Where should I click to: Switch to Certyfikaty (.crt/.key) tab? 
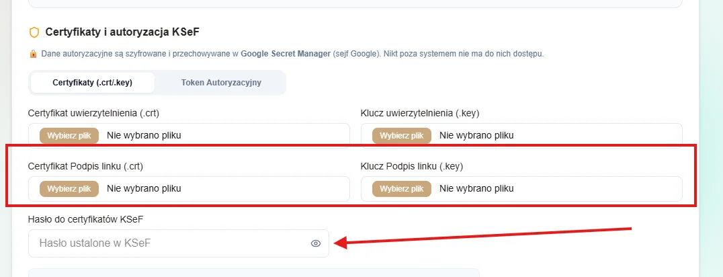[93, 83]
